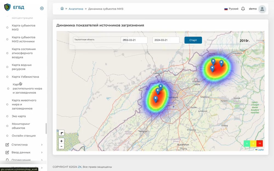The width and height of the screenshot is (274, 171).
Task: Click the end date field 2024-03-21
Action: tap(166, 40)
